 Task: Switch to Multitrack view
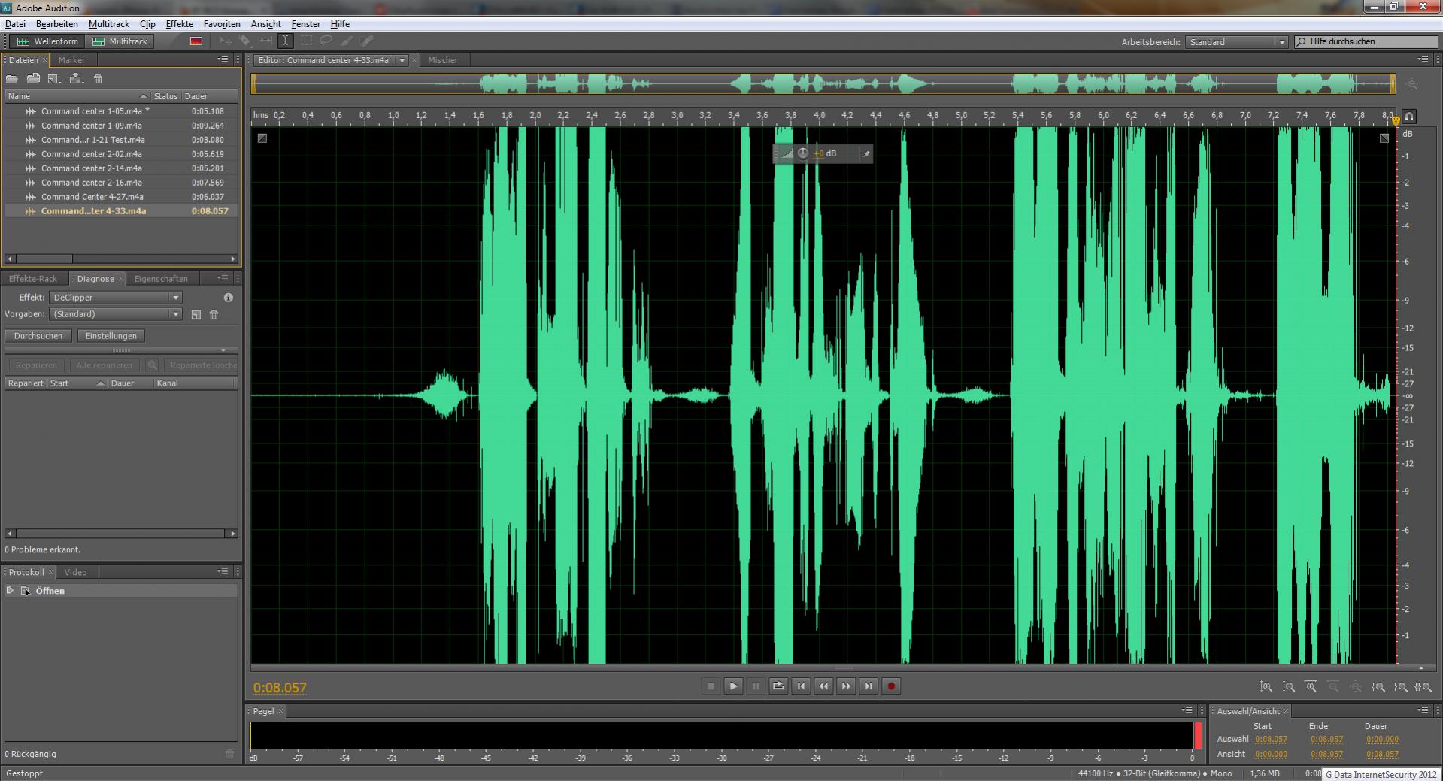(x=120, y=41)
